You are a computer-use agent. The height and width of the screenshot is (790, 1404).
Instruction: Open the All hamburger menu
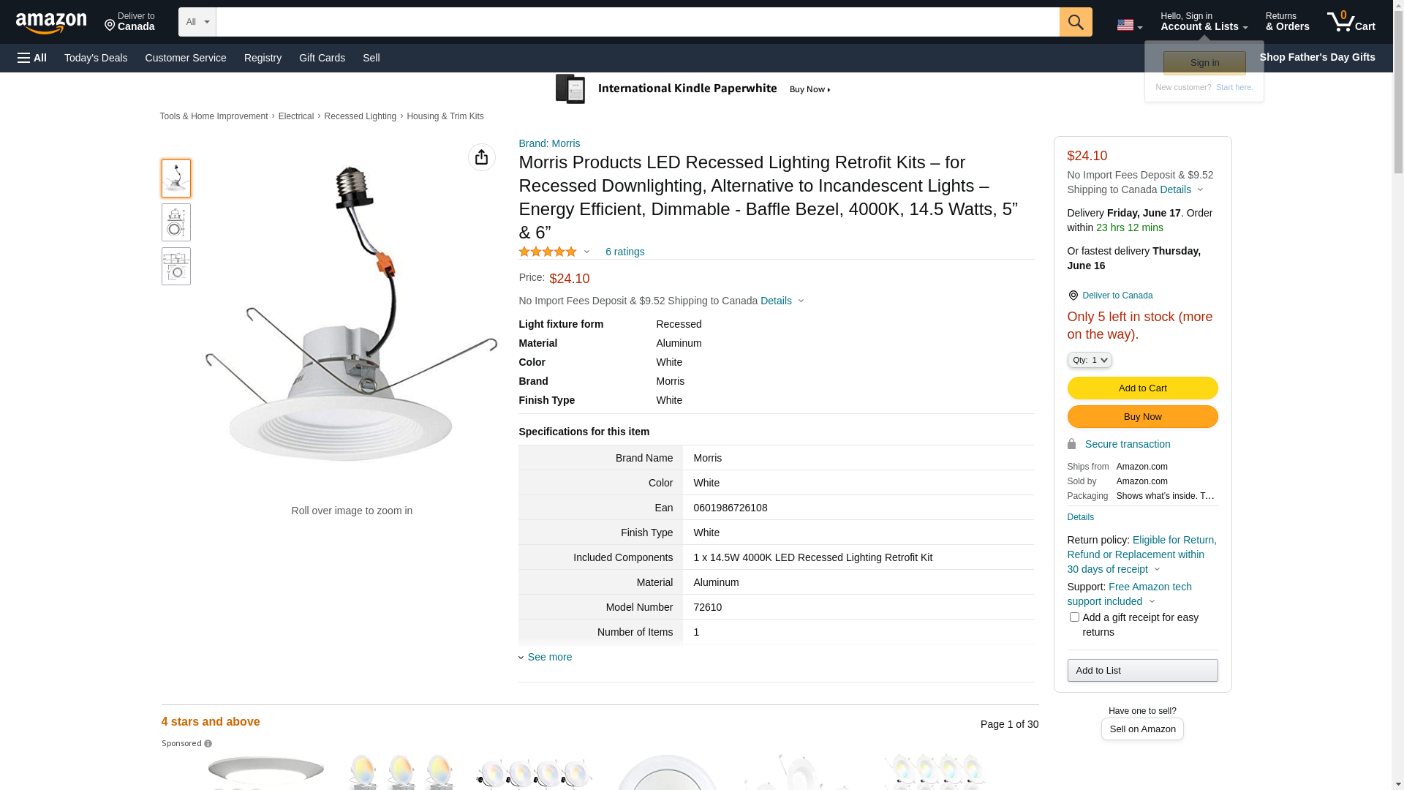32,58
